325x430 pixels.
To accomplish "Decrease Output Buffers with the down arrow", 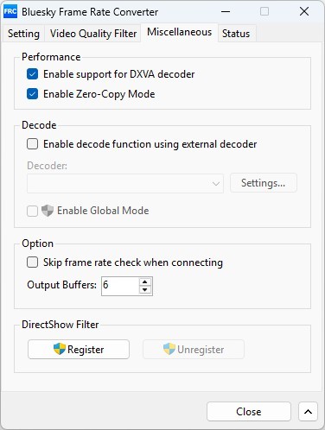I will pos(145,290).
